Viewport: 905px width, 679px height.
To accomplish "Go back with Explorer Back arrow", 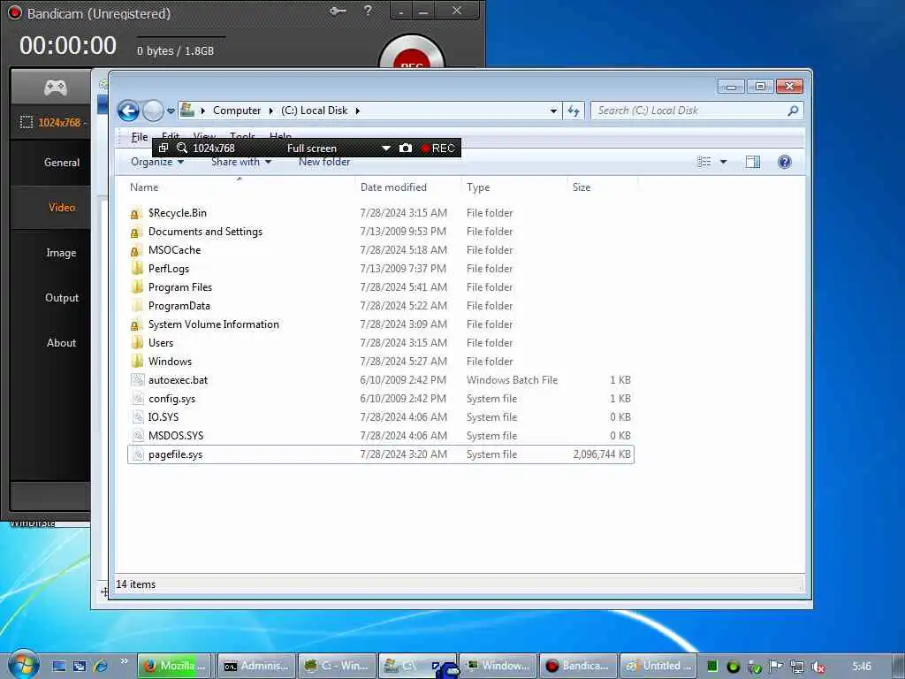I will point(128,111).
